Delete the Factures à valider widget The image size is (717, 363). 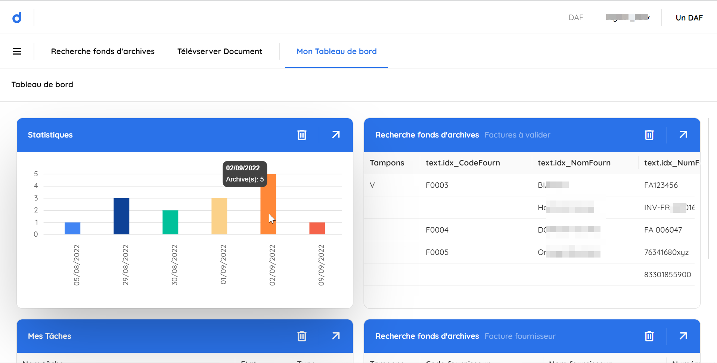coord(649,135)
